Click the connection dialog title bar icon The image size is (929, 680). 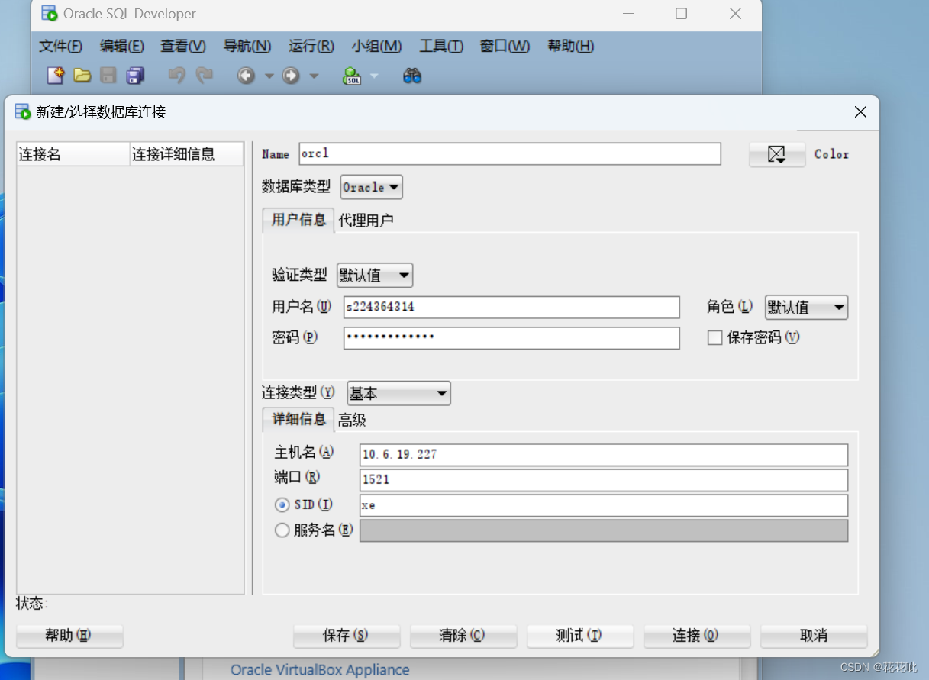tap(23, 112)
